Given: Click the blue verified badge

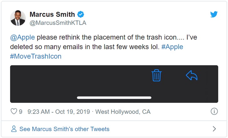Looking at the screenshot, I should [81, 14].
